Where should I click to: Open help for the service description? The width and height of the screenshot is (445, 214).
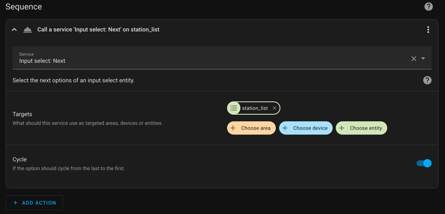(x=427, y=80)
